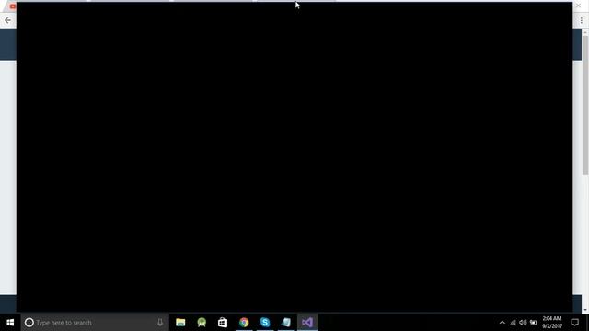Viewport: 589px width, 331px height.
Task: Open the Chrome three-dot menu
Action: [x=581, y=20]
